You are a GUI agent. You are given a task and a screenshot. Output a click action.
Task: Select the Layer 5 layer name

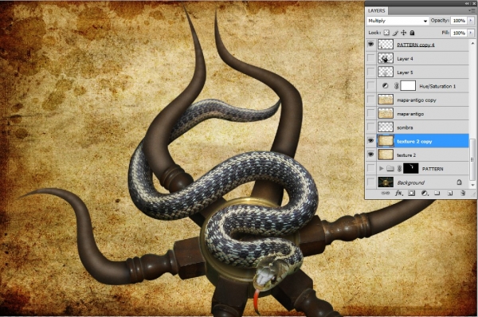(x=405, y=72)
